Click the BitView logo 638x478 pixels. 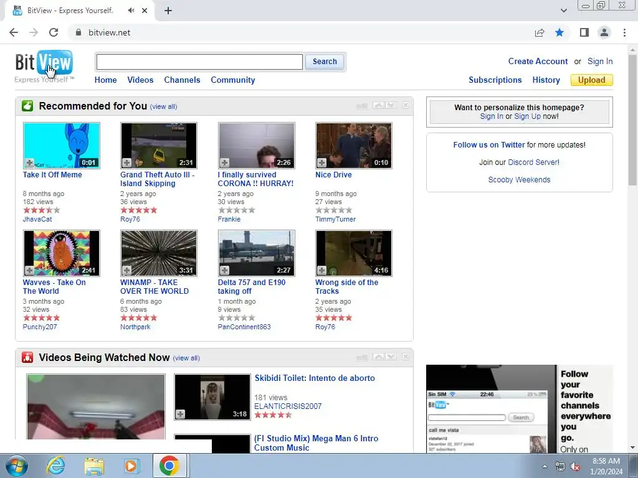pos(44,63)
